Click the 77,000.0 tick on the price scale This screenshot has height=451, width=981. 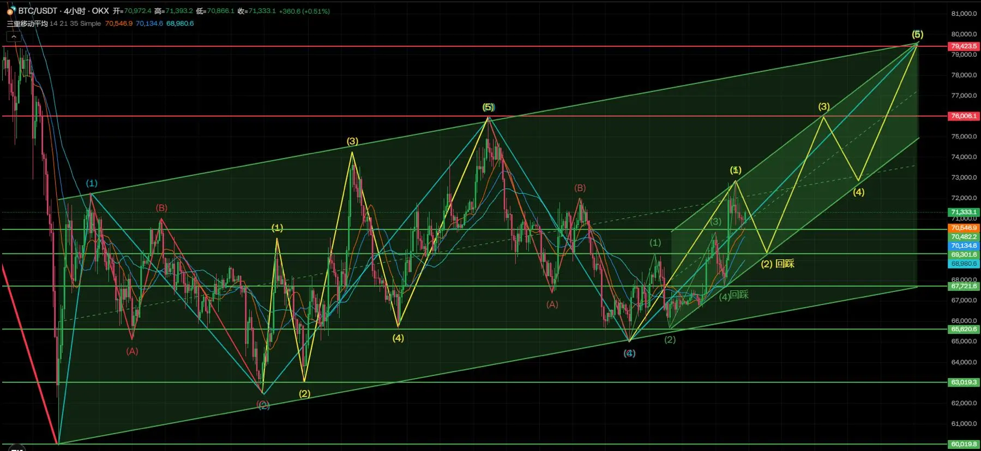[964, 95]
